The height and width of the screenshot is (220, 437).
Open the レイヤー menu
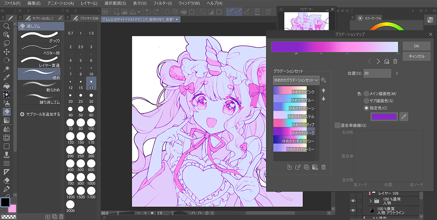(x=90, y=3)
